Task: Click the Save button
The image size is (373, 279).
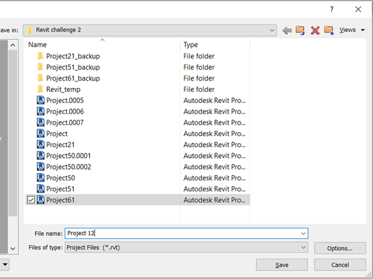Action: [x=282, y=265]
